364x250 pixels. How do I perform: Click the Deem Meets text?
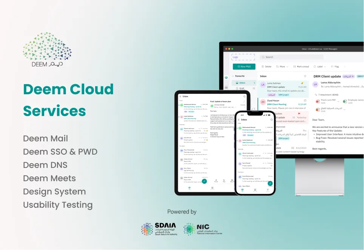tap(49, 178)
